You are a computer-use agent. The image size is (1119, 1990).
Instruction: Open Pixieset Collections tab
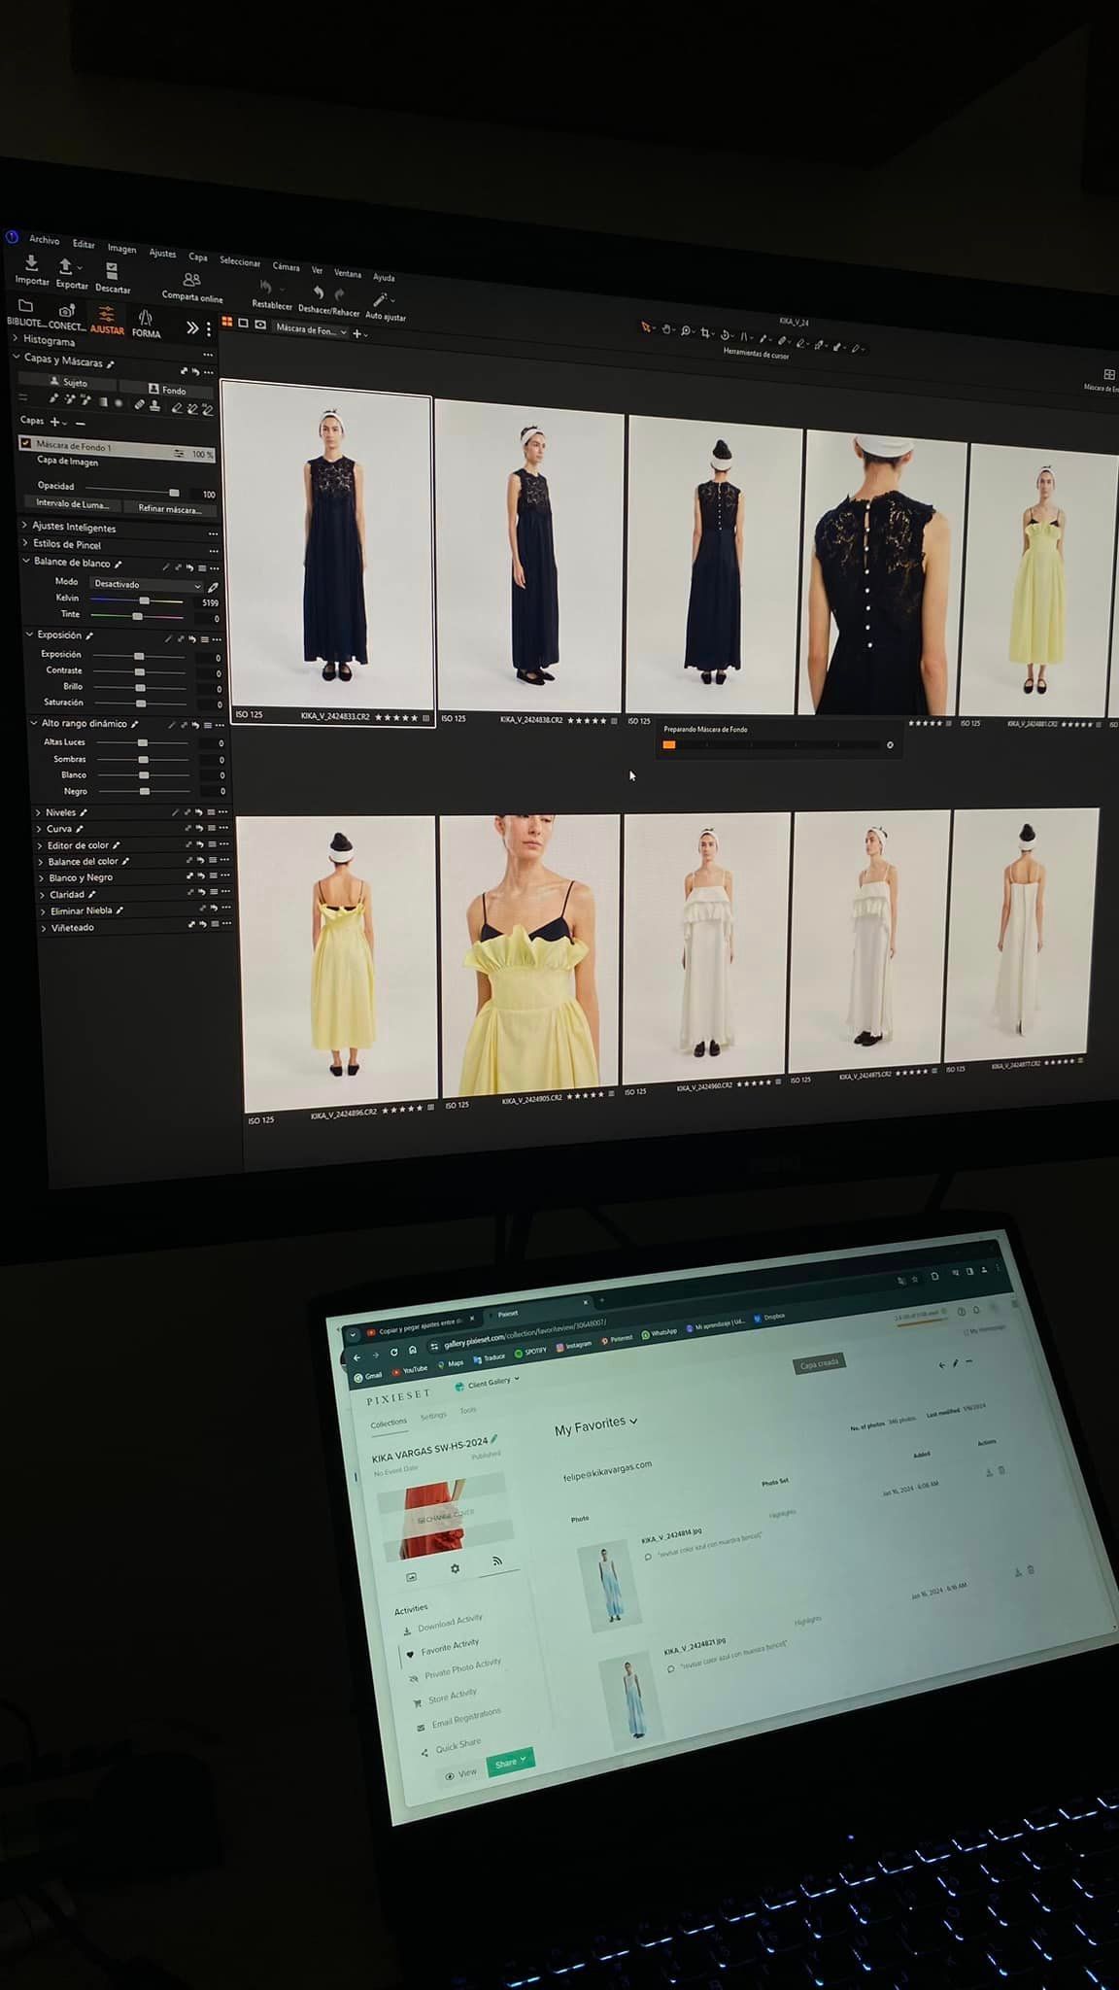pos(389,1424)
